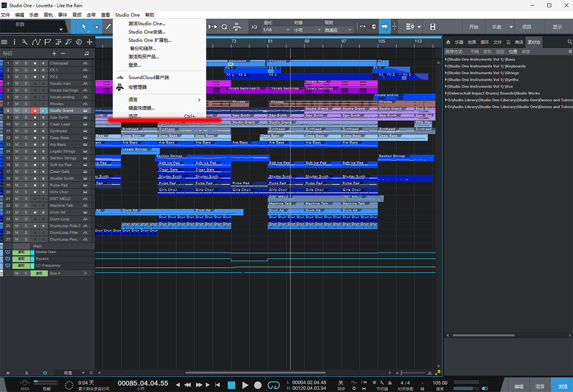
Task: Expand the 语言 language submenu
Action: 159,100
